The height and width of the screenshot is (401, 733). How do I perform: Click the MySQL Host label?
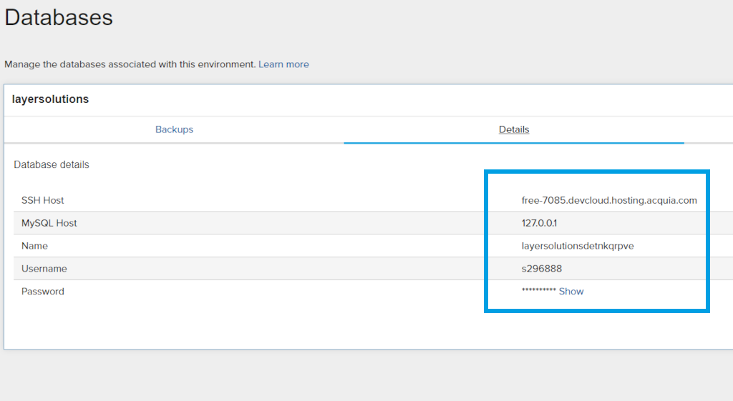(x=49, y=223)
